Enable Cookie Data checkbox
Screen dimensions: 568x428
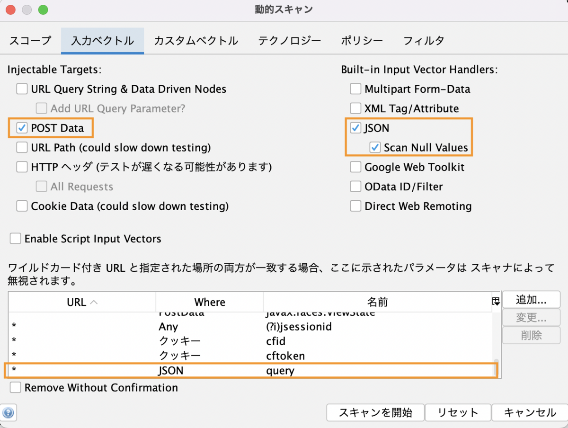(22, 206)
